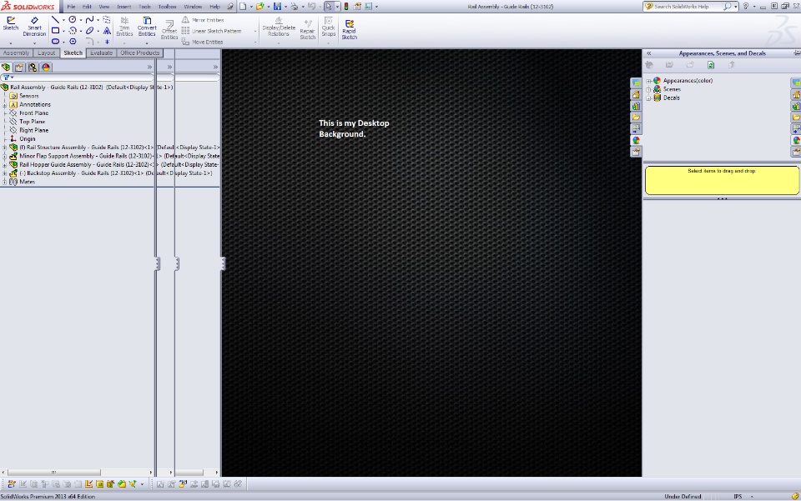Open the Insert menu
The height and width of the screenshot is (501, 801).
123,7
